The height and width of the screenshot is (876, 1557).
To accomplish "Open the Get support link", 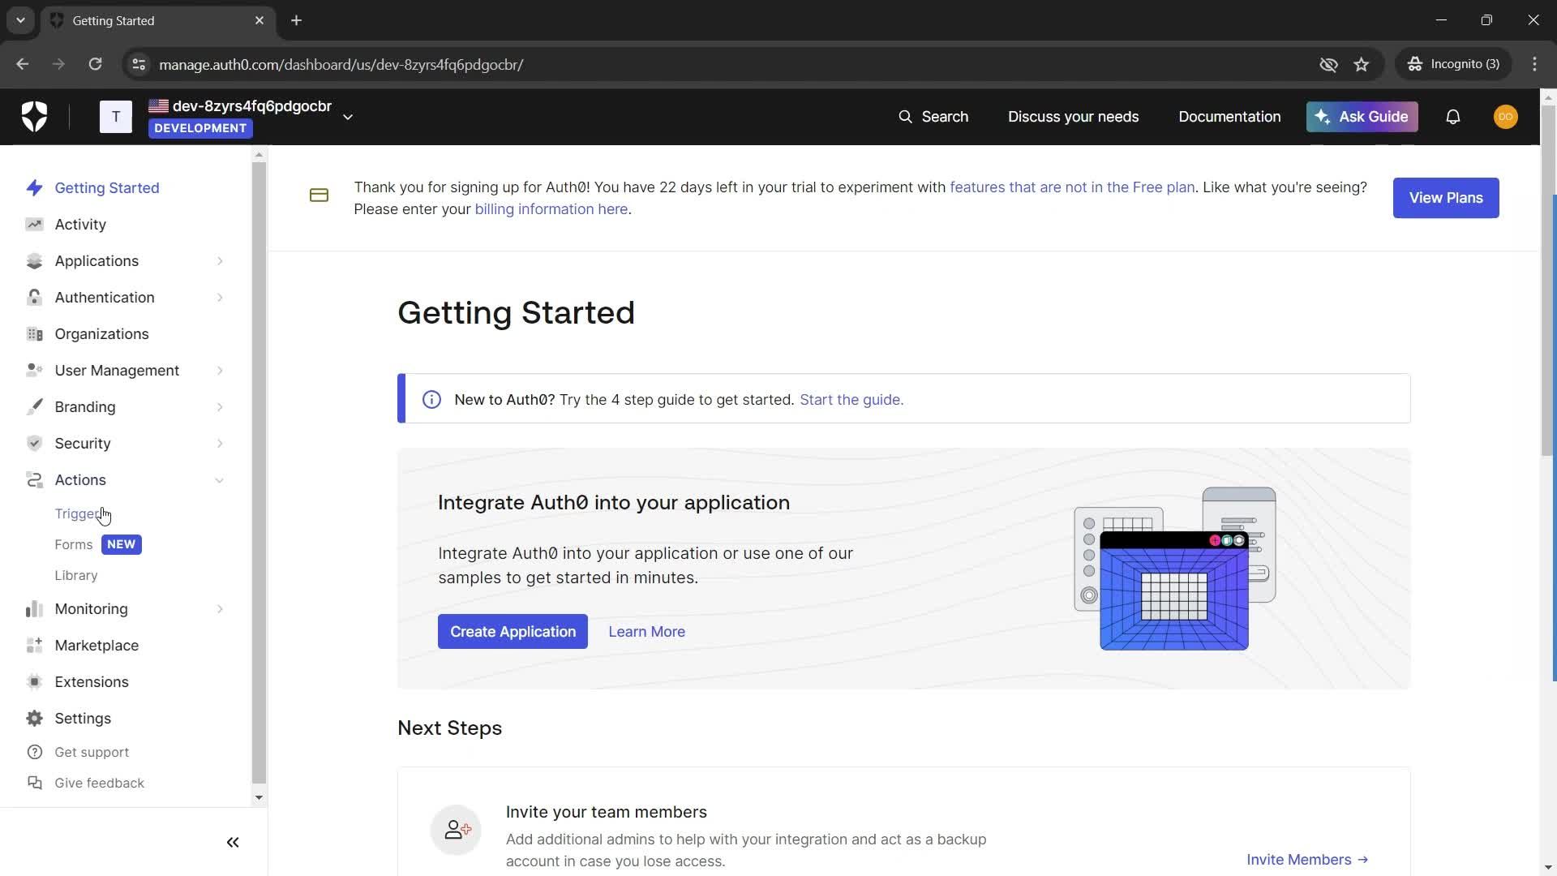I will 92,753.
